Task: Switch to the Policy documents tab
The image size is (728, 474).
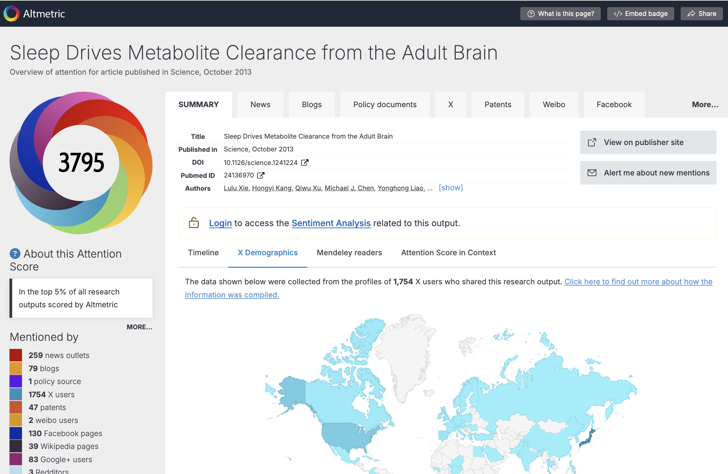Action: point(385,104)
